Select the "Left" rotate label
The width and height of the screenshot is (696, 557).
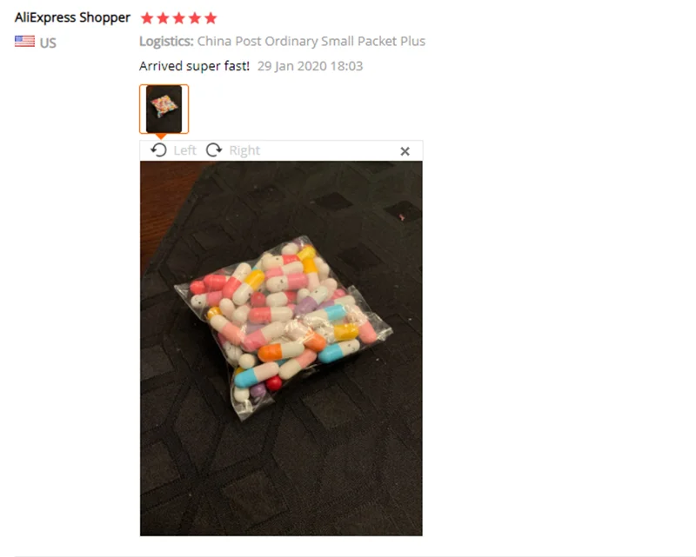184,150
